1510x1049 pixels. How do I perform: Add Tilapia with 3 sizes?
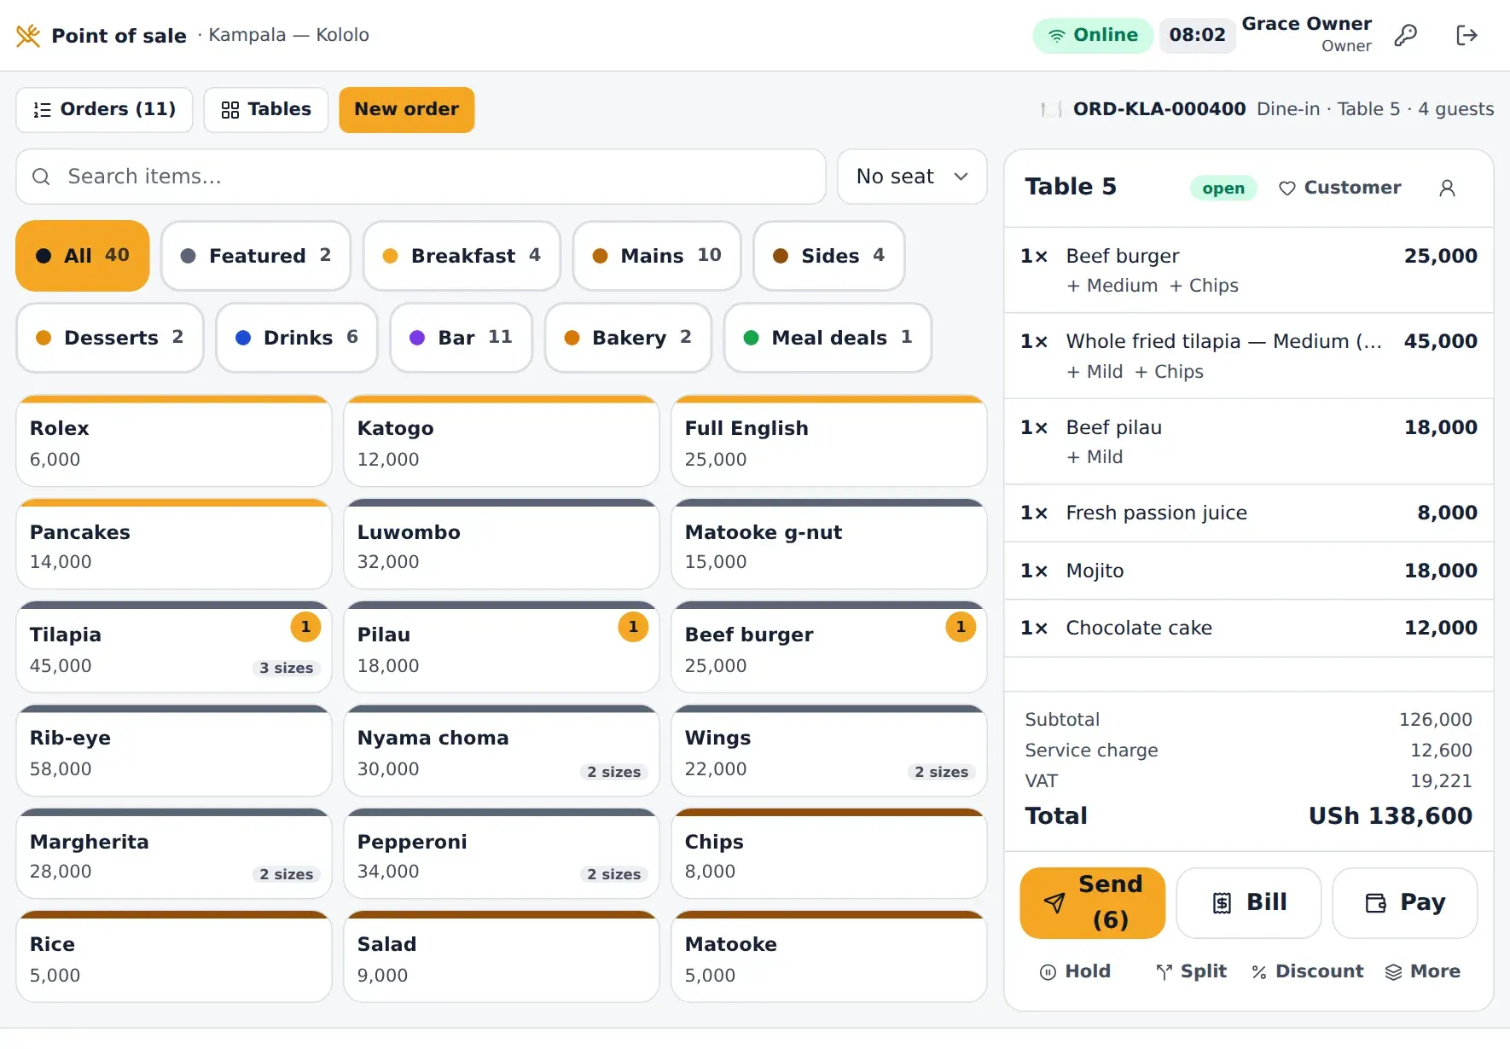click(x=174, y=647)
